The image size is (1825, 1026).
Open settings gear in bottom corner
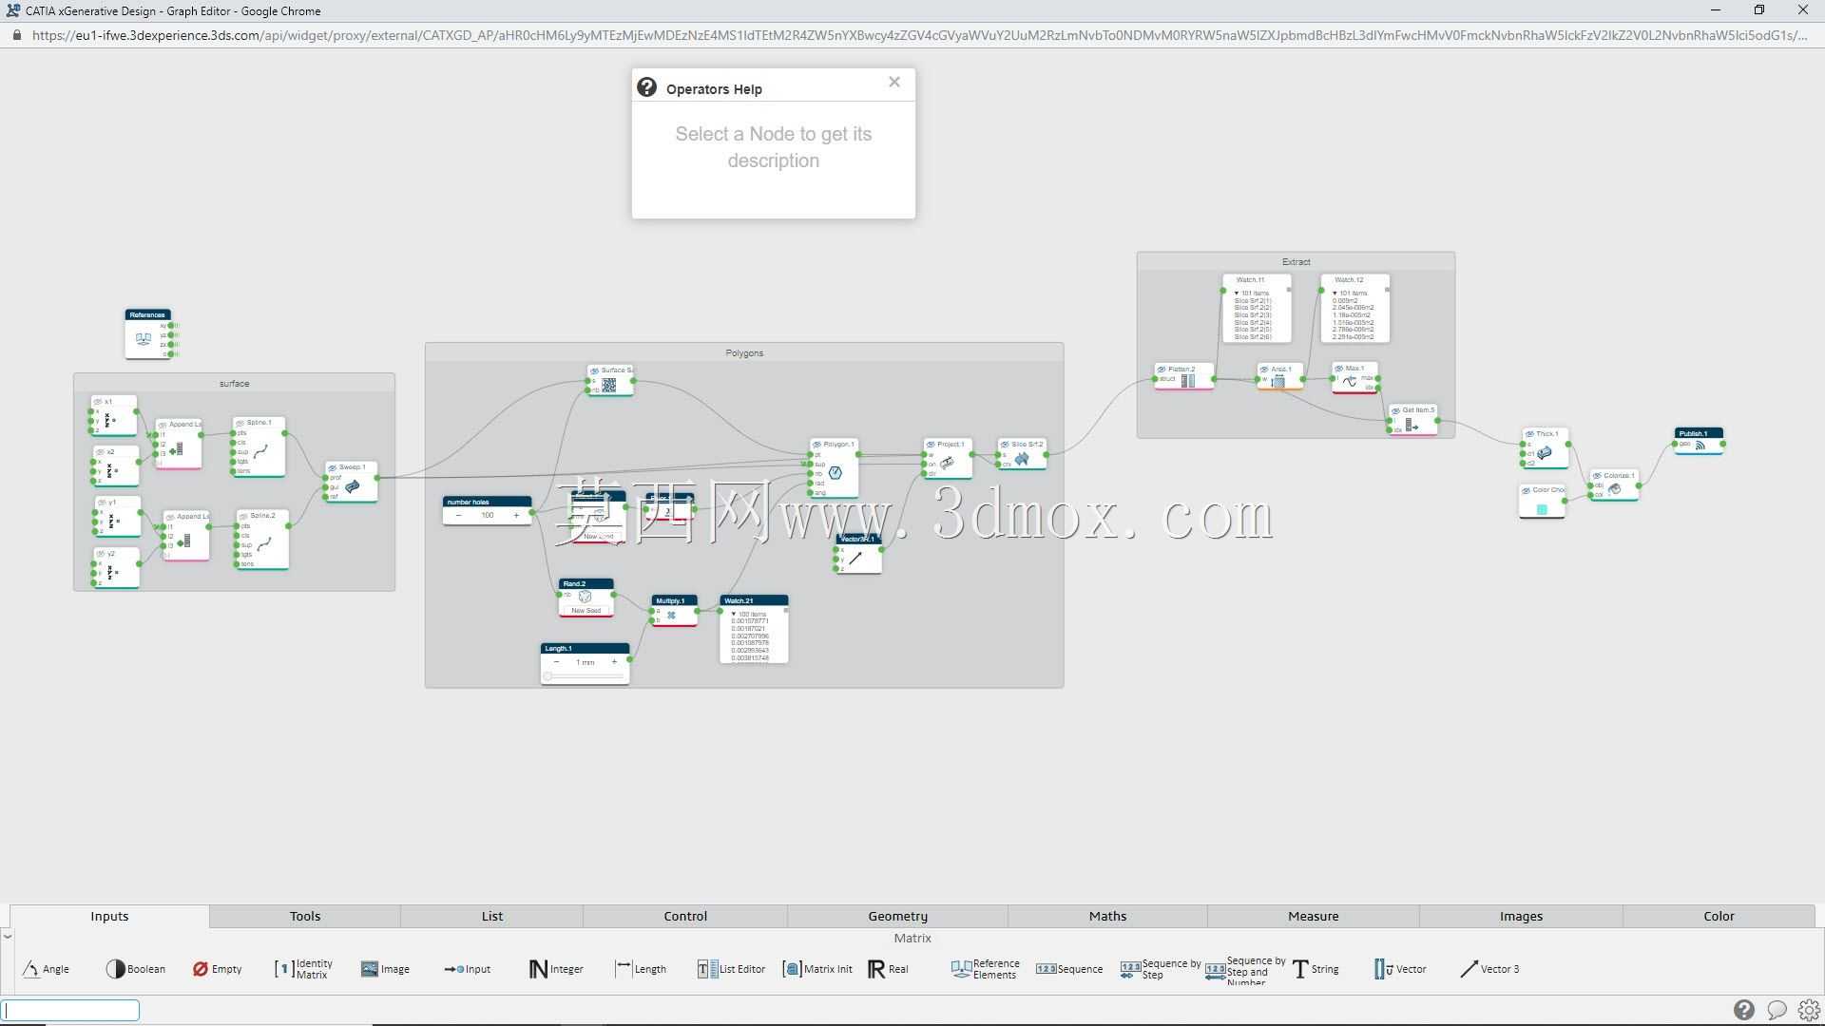(x=1809, y=1010)
